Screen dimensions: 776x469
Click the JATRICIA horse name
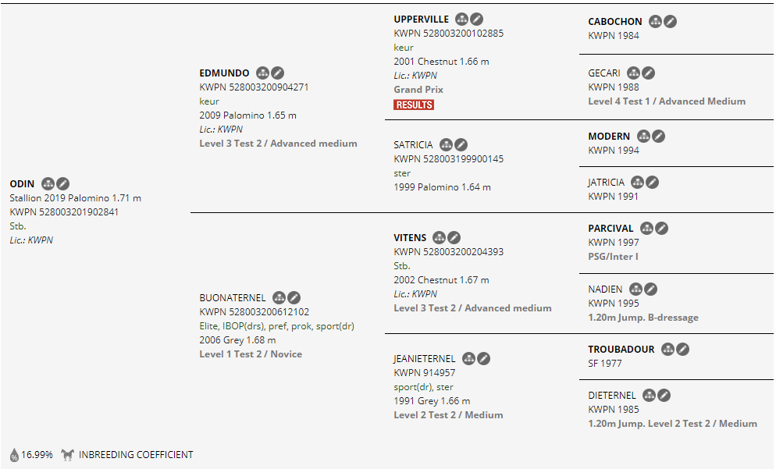(606, 183)
